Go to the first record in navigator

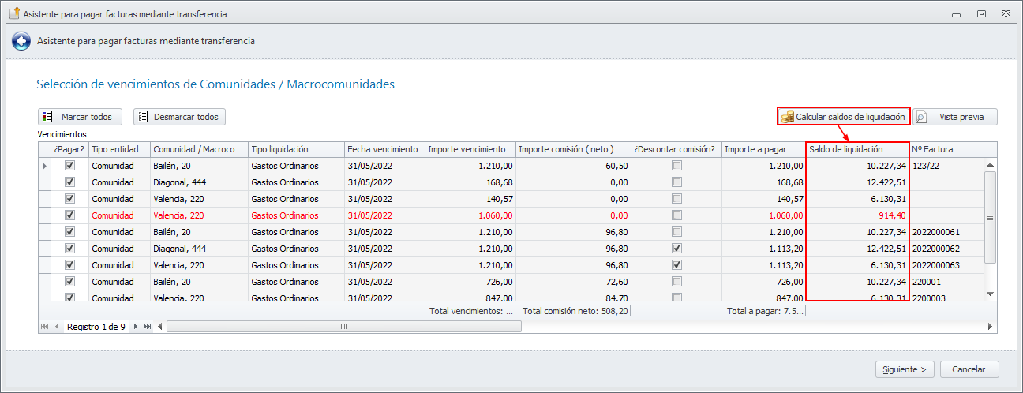point(44,326)
